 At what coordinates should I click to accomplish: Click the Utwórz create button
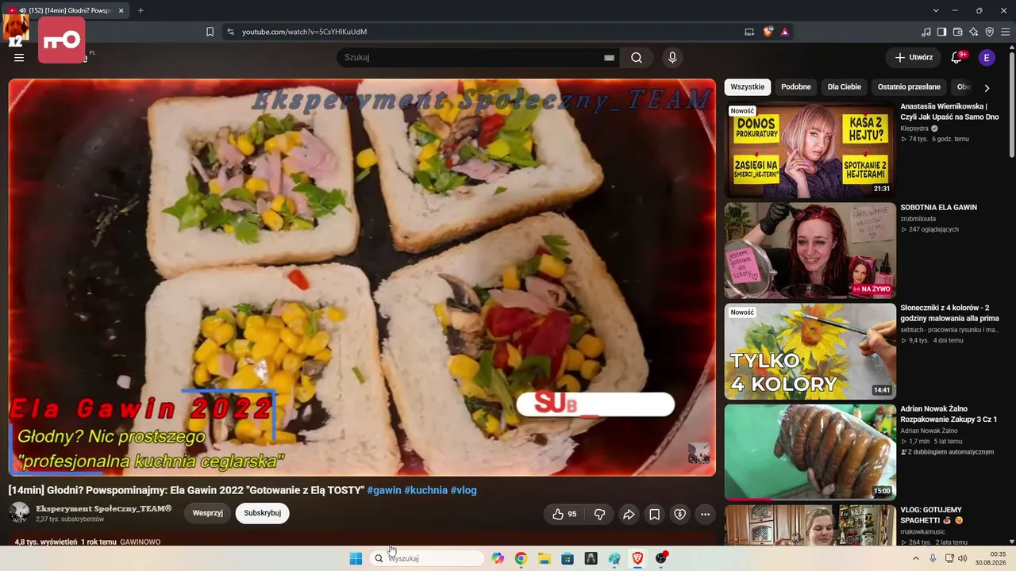914,57
